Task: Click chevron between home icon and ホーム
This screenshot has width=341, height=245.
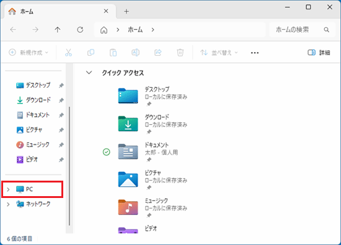Action: tap(118, 30)
